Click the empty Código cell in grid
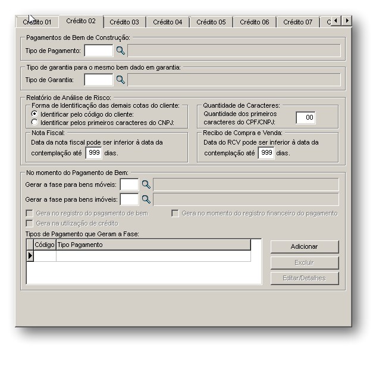The height and width of the screenshot is (366, 373). pos(45,256)
